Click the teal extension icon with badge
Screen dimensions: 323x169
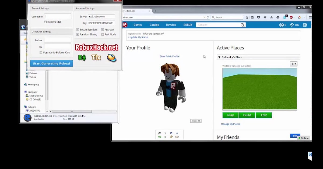click(x=285, y=17)
